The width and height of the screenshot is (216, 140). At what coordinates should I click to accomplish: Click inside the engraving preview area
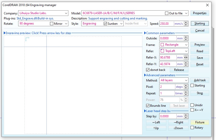click(x=73, y=85)
